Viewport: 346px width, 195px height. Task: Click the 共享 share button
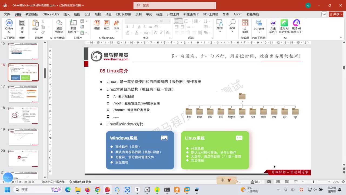pyautogui.click(x=336, y=14)
